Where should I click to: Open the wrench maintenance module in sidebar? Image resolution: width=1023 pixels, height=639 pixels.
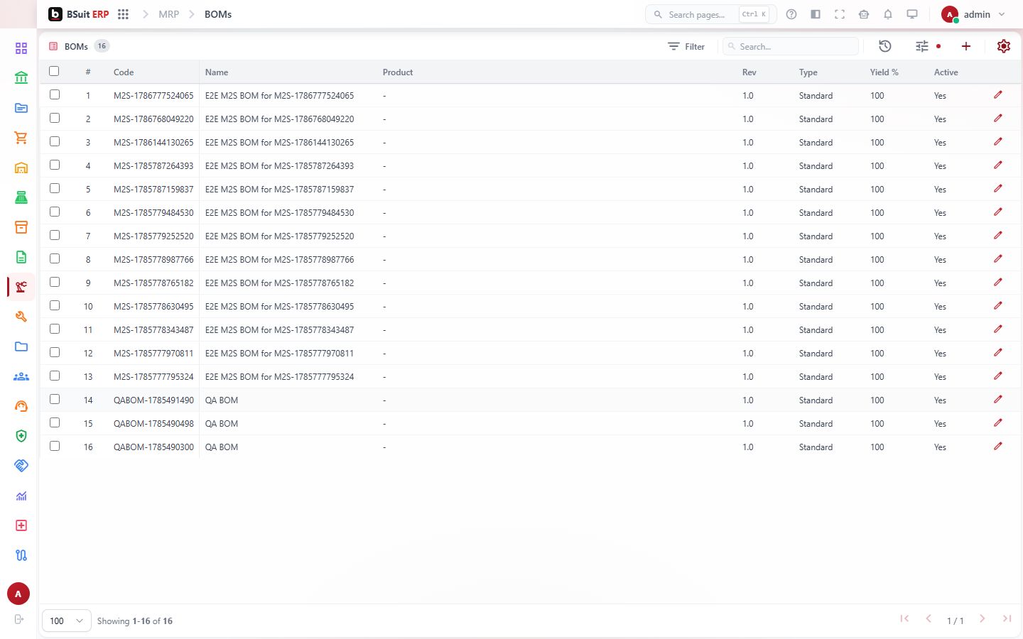[x=21, y=317]
